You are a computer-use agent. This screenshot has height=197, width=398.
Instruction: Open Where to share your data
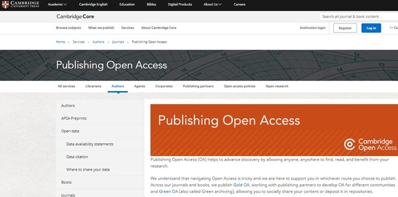(100, 169)
